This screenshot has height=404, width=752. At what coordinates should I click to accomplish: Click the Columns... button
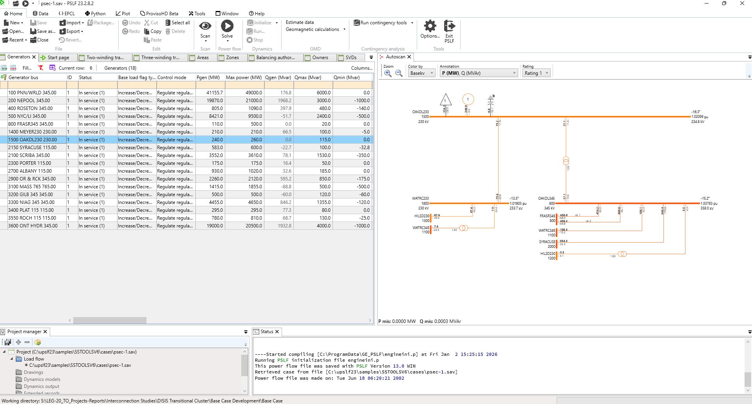361,68
